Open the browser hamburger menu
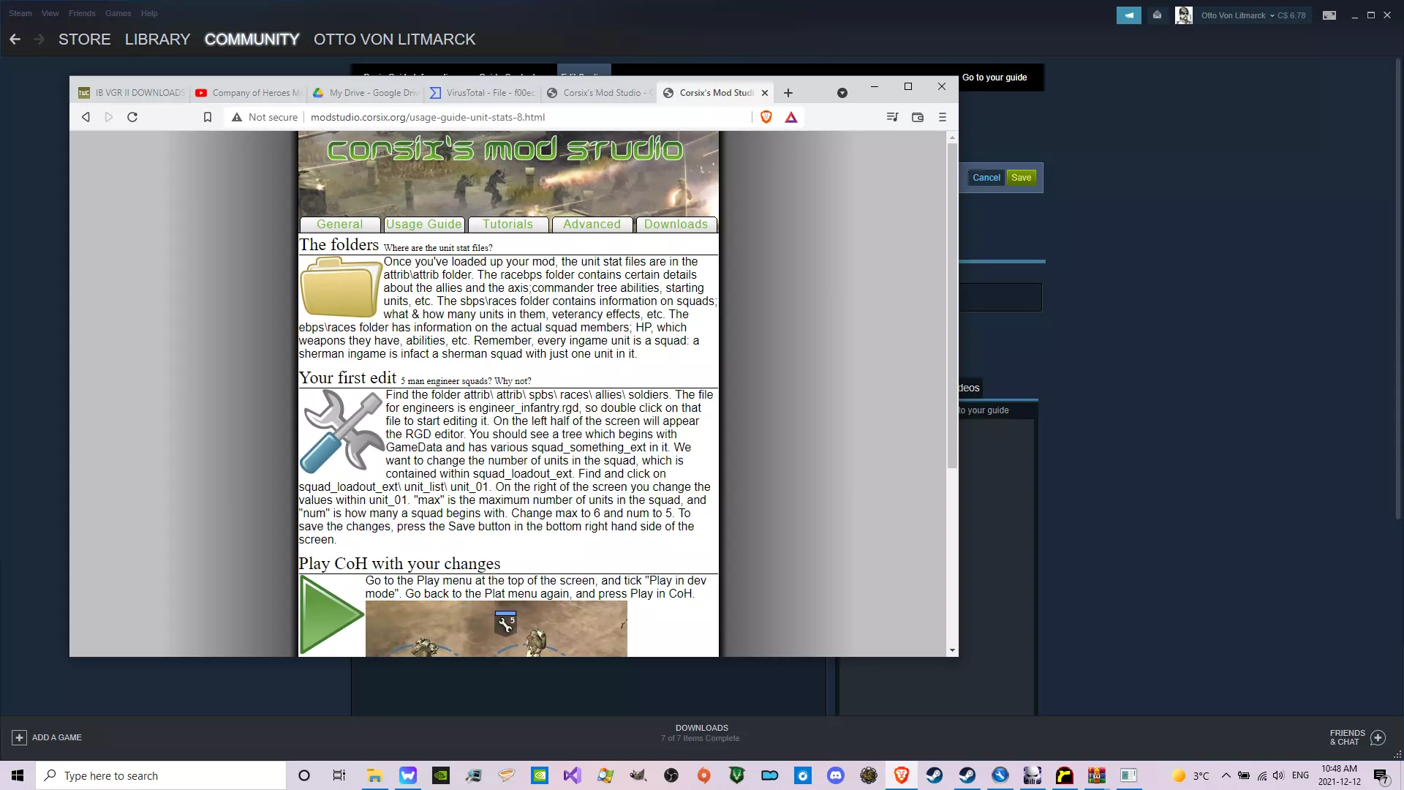This screenshot has height=790, width=1404. pyautogui.click(x=943, y=117)
